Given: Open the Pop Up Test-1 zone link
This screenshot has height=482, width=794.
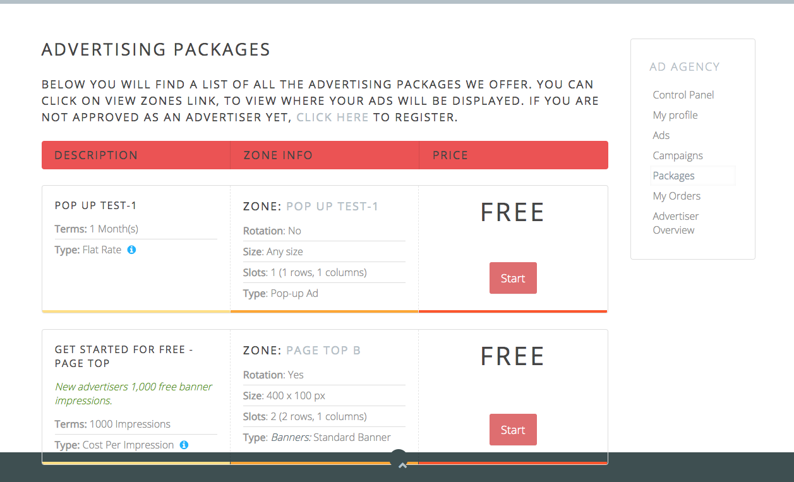Looking at the screenshot, I should click(332, 207).
